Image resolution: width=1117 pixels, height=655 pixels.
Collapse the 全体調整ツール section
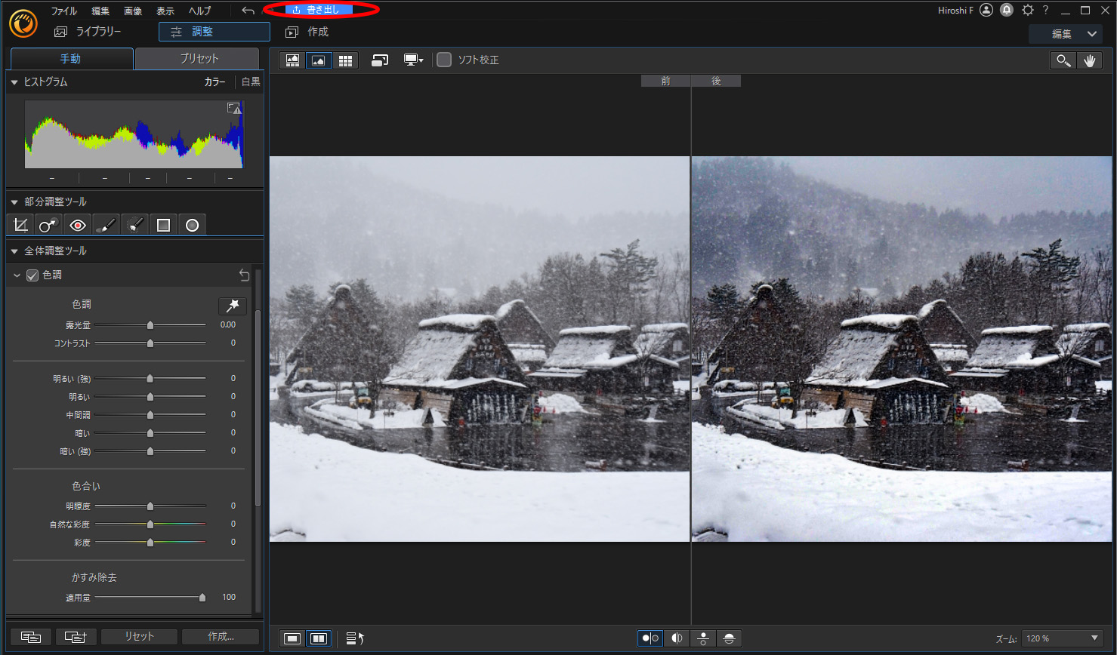14,251
